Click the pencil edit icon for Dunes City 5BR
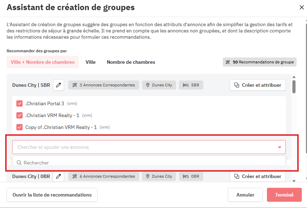 (58, 85)
